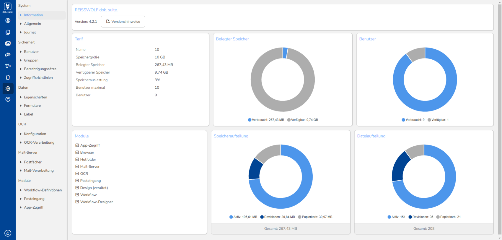The width and height of the screenshot is (502, 240).
Task: Select Berechtigungssätze in the Sicherheit menu
Action: point(40,69)
